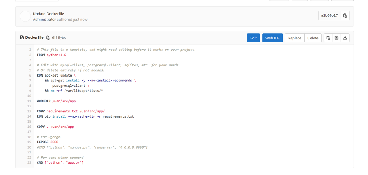Viewport: 368px width, 175px height.
Task: Select line number 19 beside EXPOSE
Action: (x=29, y=142)
